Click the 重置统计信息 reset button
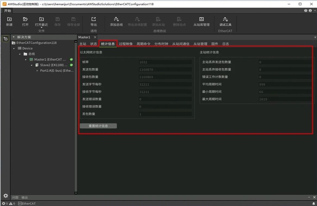The image size is (317, 206). pyautogui.click(x=98, y=126)
